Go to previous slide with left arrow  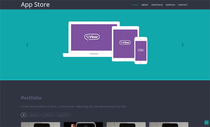(27, 45)
